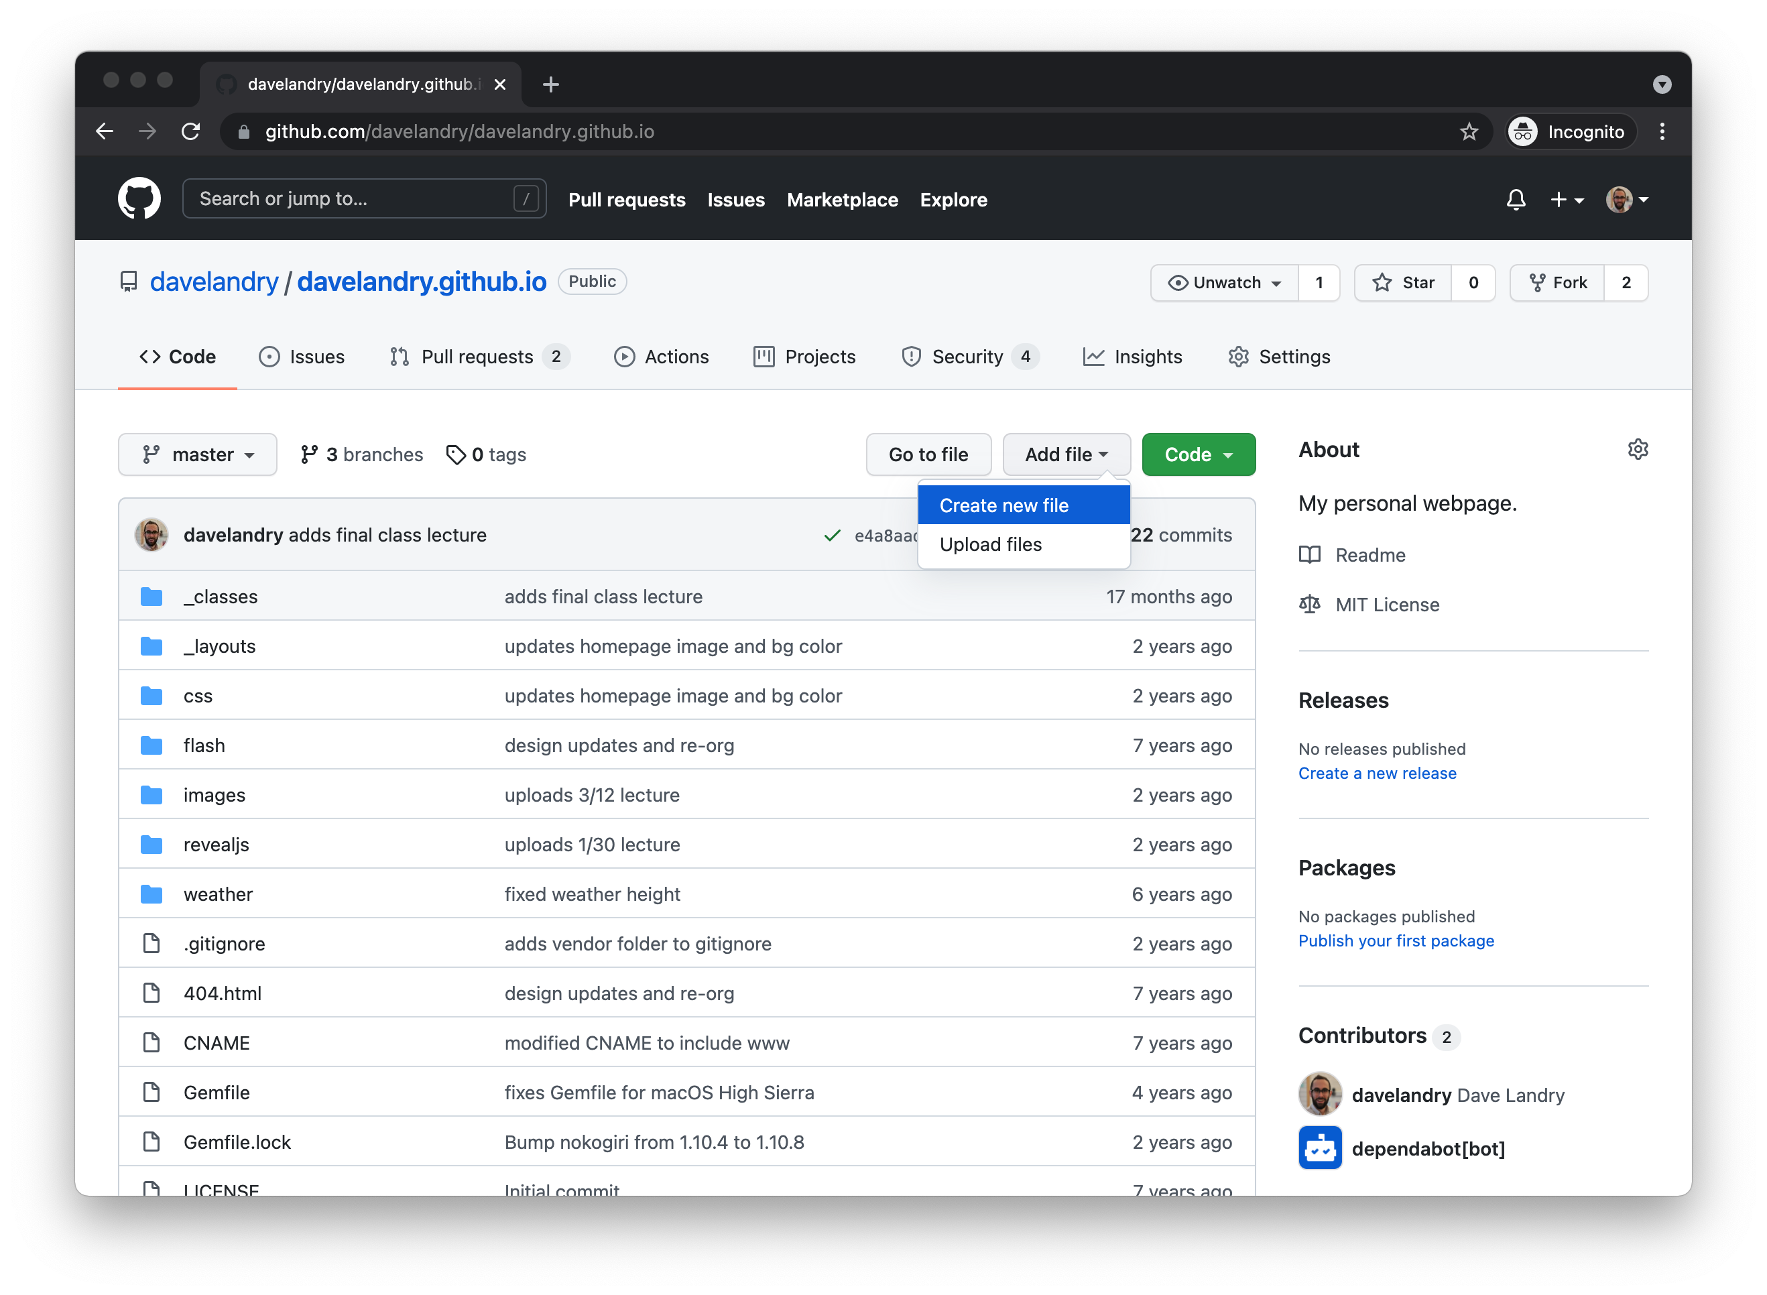Screen dimensions: 1767x1295
Task: Open the CNAME file
Action: 217,1044
